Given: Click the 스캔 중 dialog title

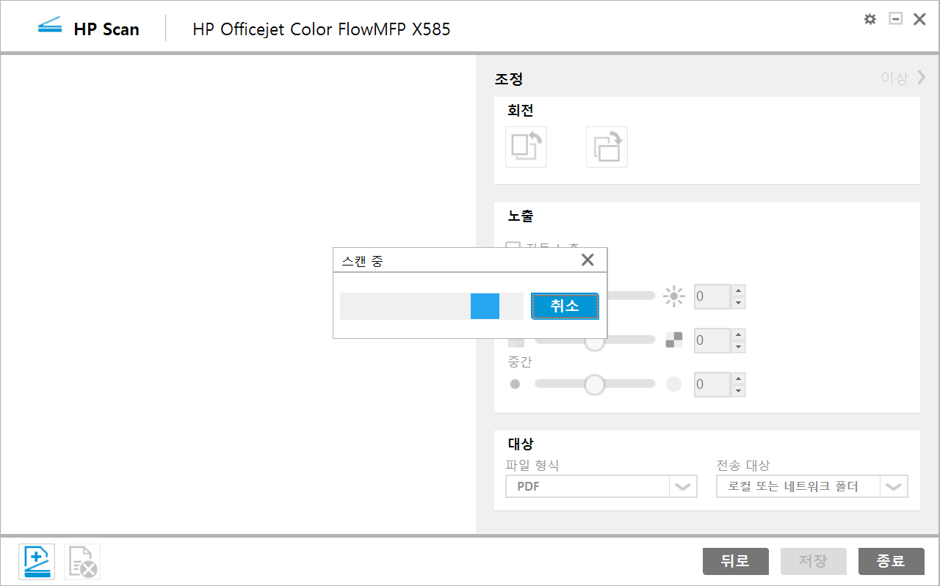Looking at the screenshot, I should coord(362,260).
